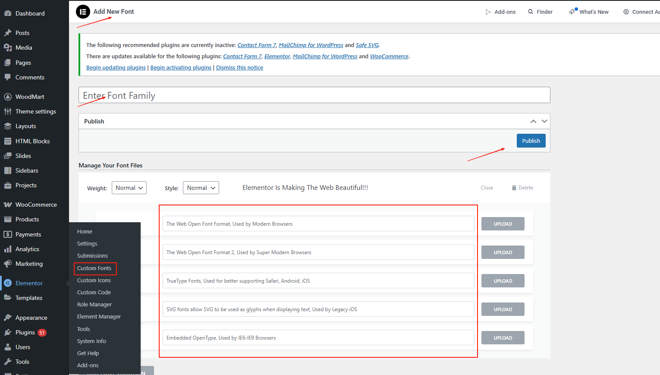Open the Style dropdown
The height and width of the screenshot is (375, 660).
pyautogui.click(x=201, y=188)
